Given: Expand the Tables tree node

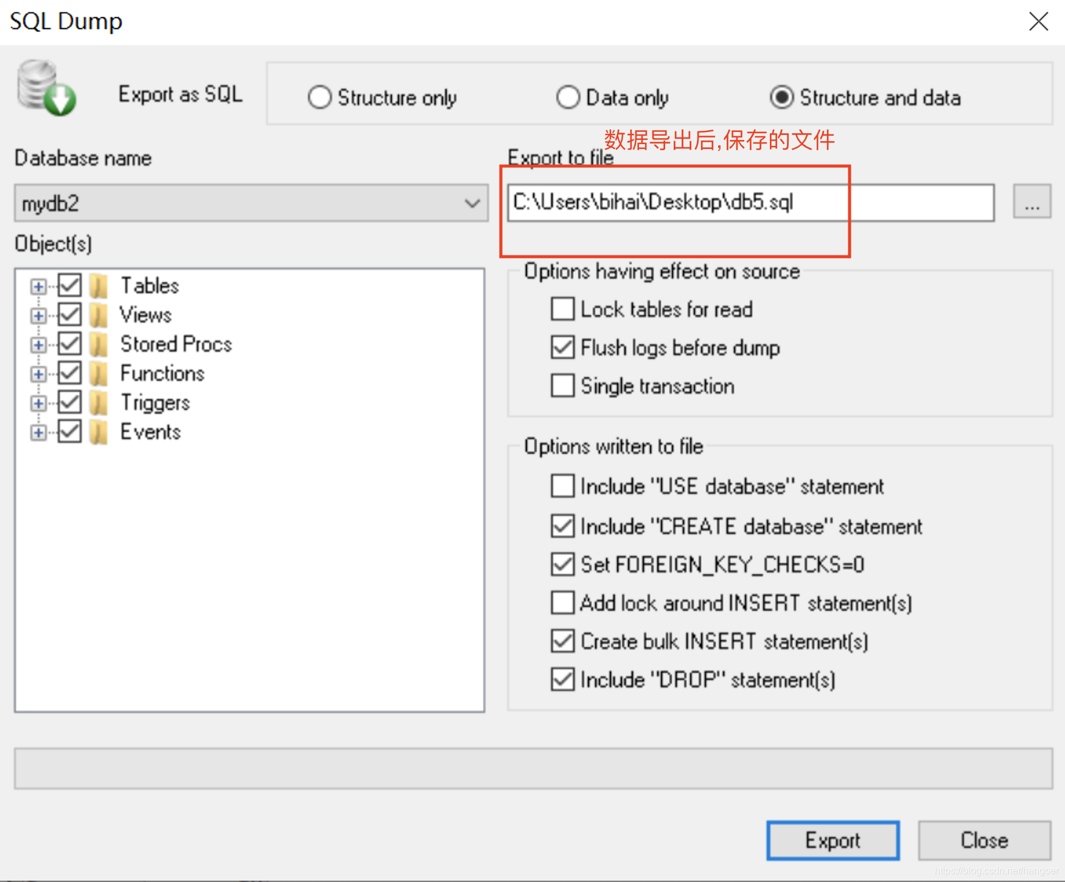Looking at the screenshot, I should click(x=38, y=286).
